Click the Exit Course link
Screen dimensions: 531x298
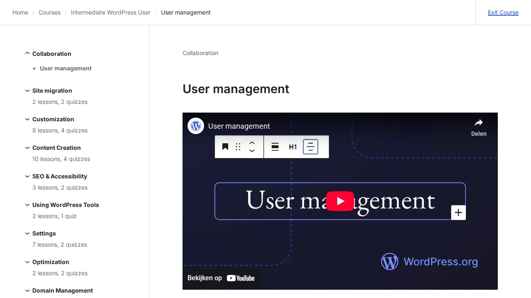pyautogui.click(x=503, y=12)
